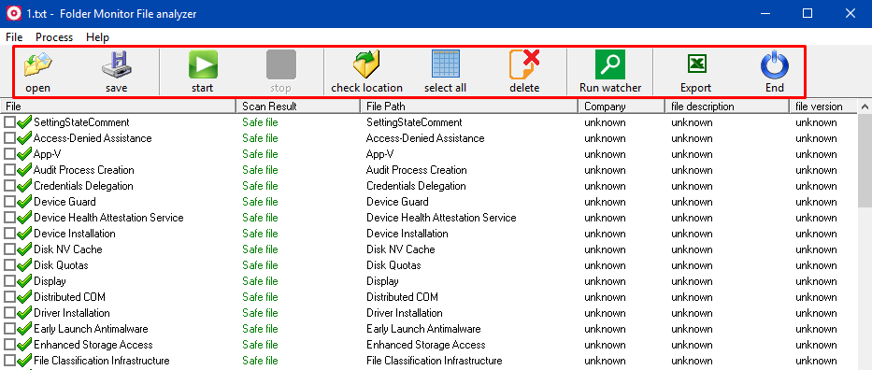Launch Run watcher magnifier icon
Screen dimensions: 872x370
(x=610, y=64)
